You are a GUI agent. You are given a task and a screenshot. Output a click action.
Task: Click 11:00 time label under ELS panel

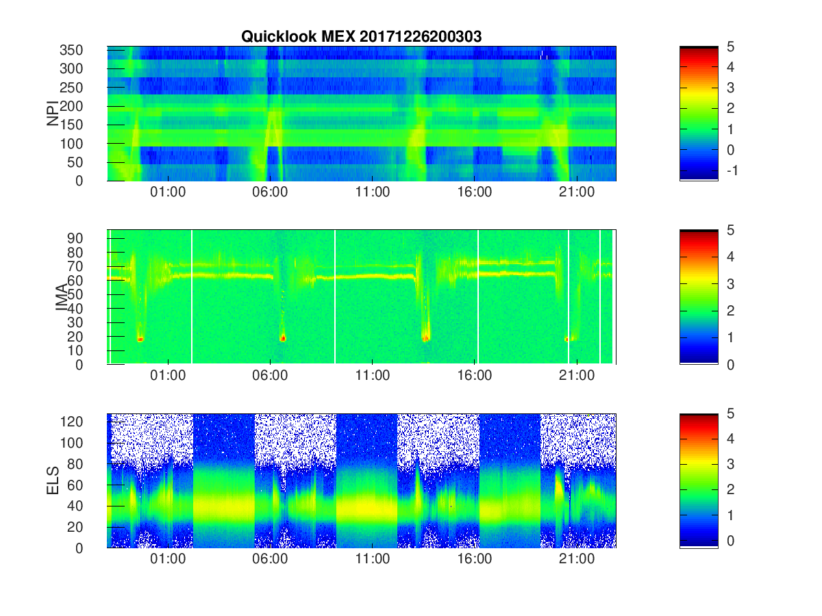coord(373,559)
